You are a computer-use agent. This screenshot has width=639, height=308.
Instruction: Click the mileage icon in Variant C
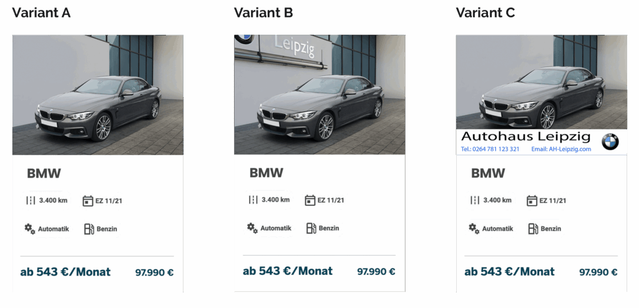coord(475,200)
